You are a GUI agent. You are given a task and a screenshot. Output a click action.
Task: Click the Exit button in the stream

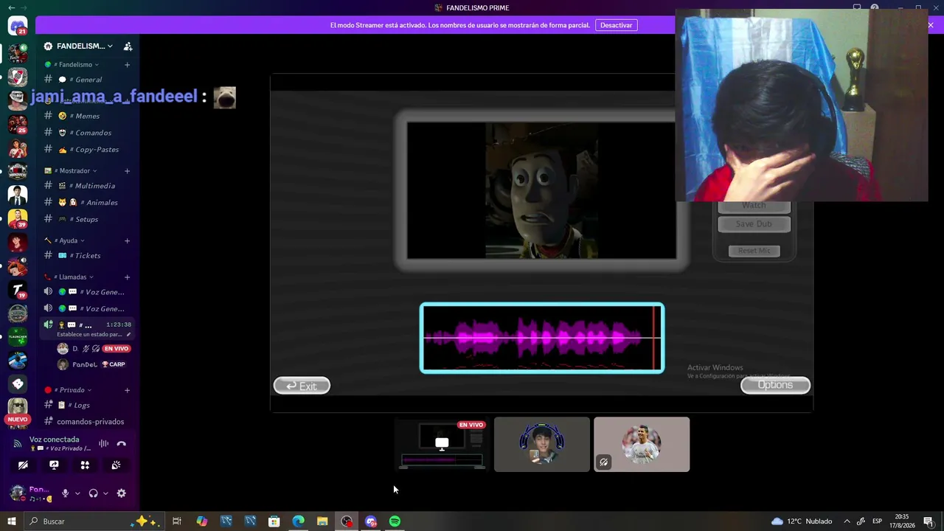coord(302,386)
